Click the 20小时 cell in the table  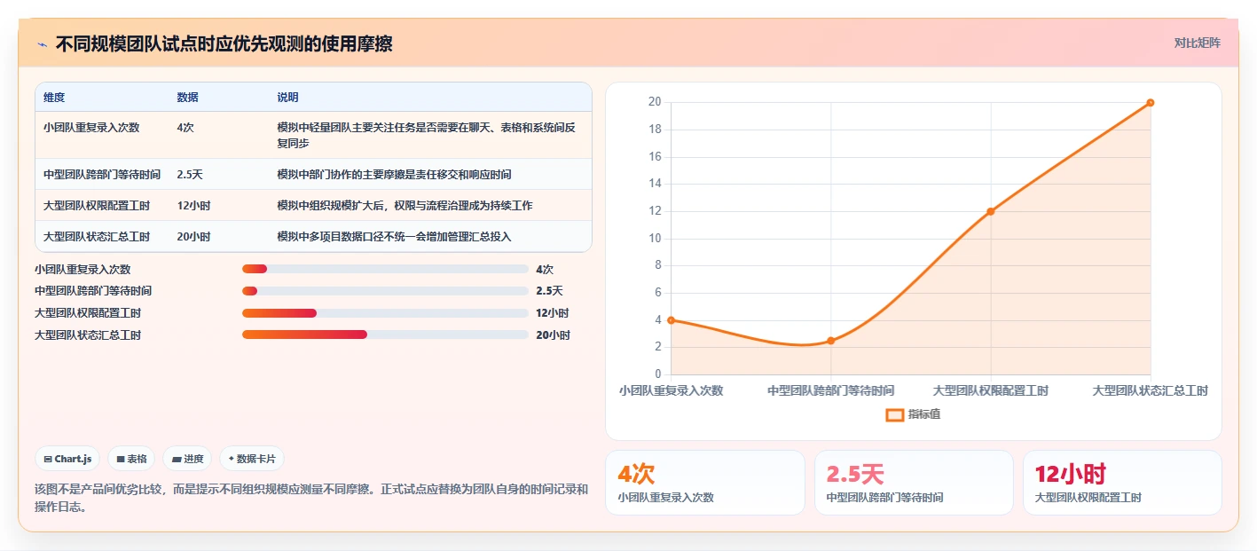193,237
